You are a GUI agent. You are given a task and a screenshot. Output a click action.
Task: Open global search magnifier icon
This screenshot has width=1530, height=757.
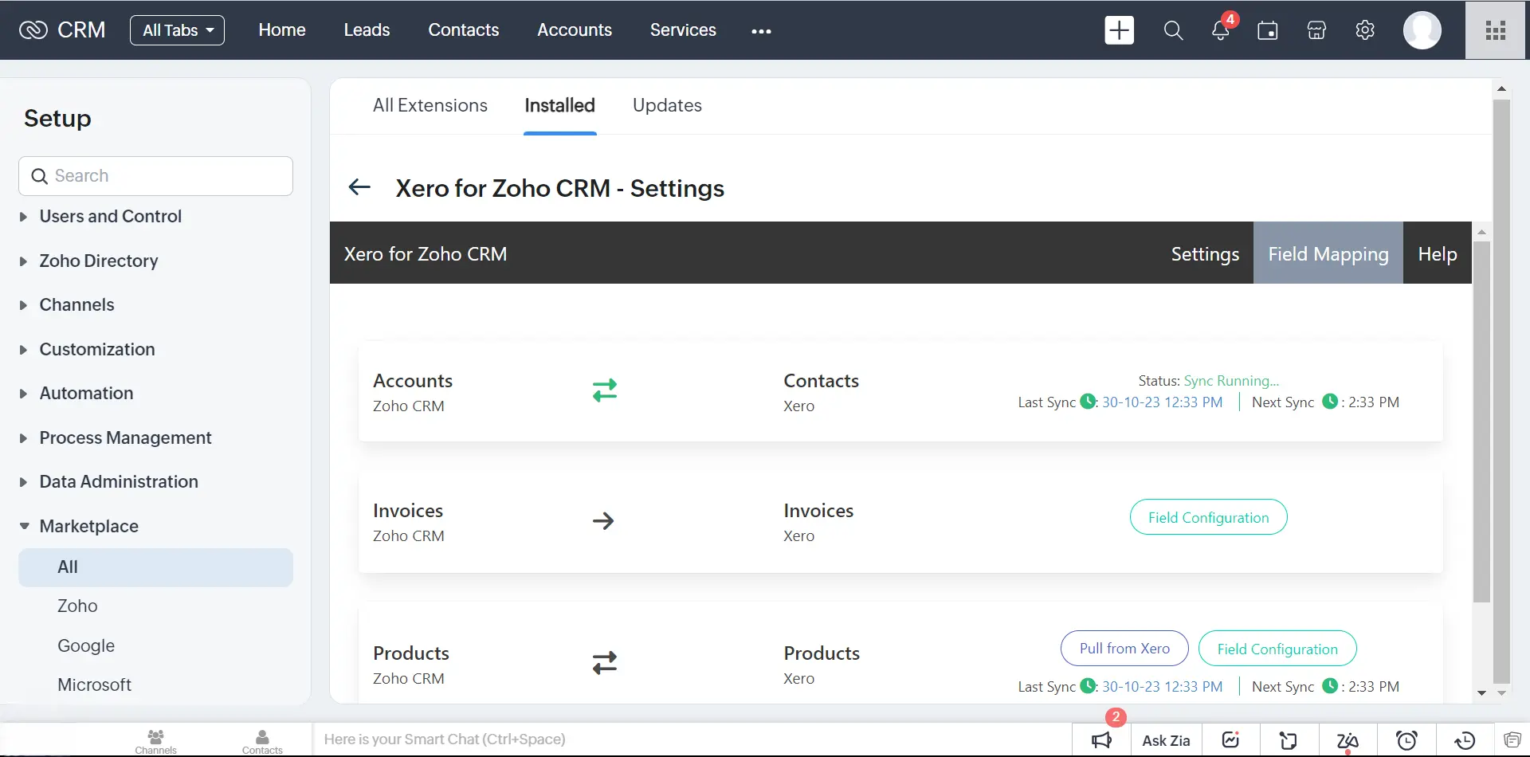click(x=1173, y=30)
